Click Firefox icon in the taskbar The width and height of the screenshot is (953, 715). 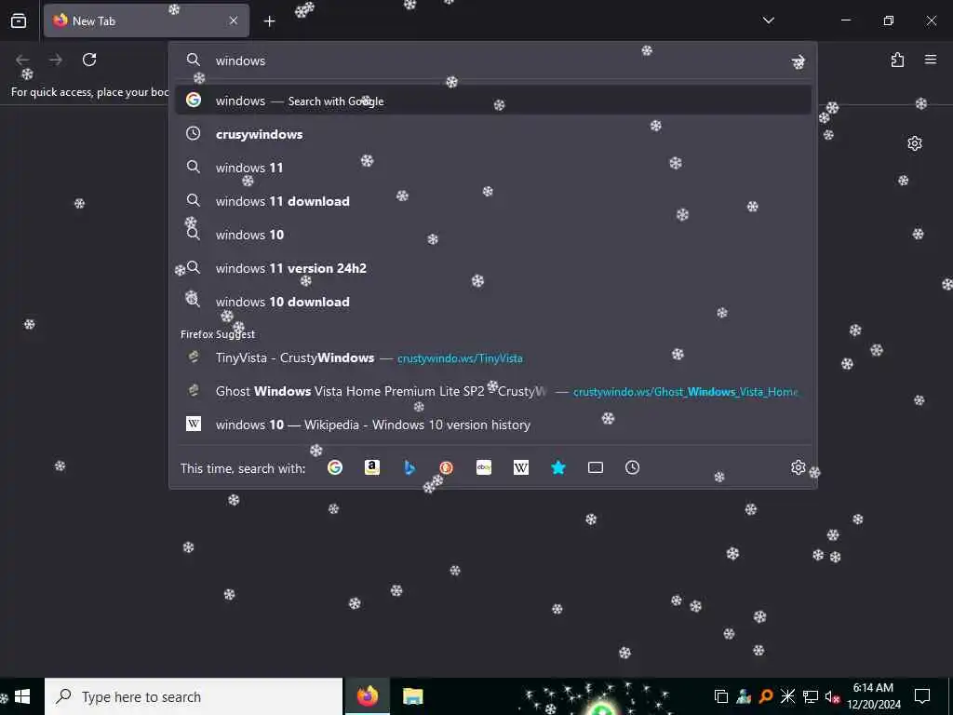[x=367, y=696]
